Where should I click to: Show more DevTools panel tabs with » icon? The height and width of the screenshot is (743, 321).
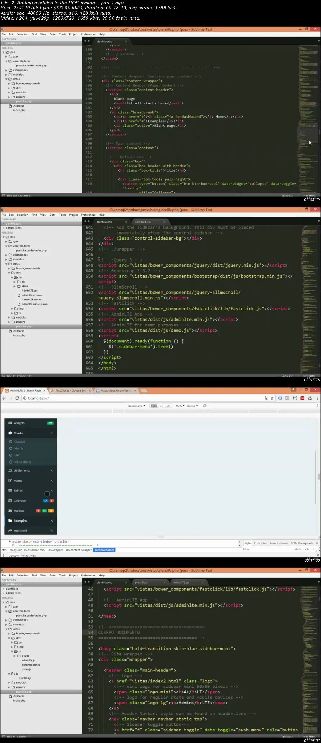(x=317, y=543)
